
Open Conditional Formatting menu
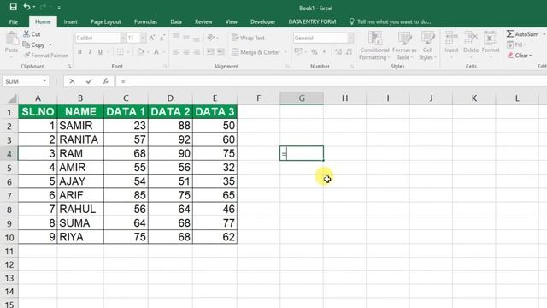(x=374, y=45)
